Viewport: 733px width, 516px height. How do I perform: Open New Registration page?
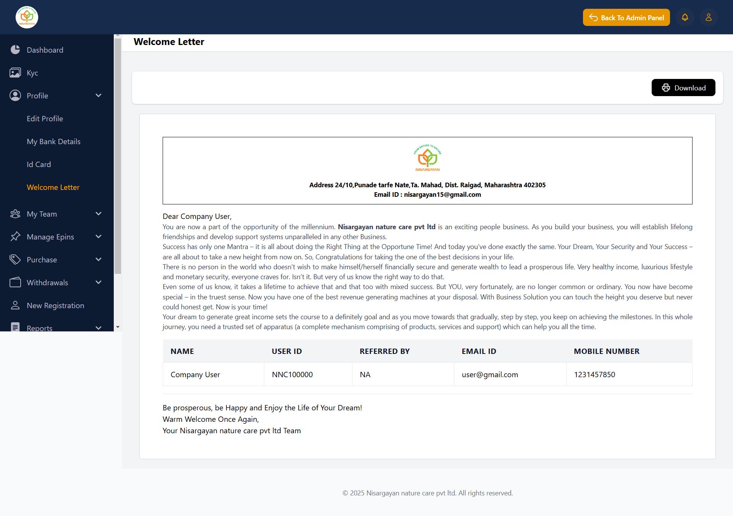tap(56, 305)
